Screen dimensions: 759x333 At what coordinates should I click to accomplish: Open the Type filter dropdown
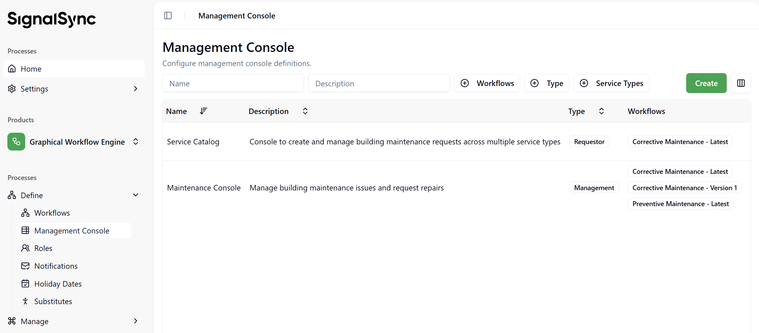547,83
